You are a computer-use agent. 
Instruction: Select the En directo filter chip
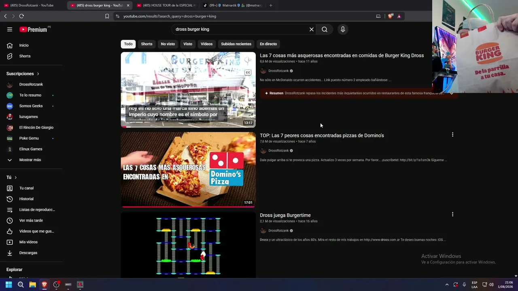(268, 44)
